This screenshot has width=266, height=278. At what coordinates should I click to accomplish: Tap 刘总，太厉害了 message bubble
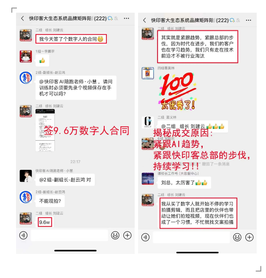pos(184,183)
